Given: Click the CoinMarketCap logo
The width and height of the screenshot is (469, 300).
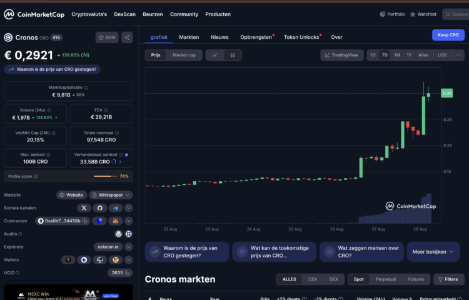Looking at the screenshot, I should [x=34, y=14].
